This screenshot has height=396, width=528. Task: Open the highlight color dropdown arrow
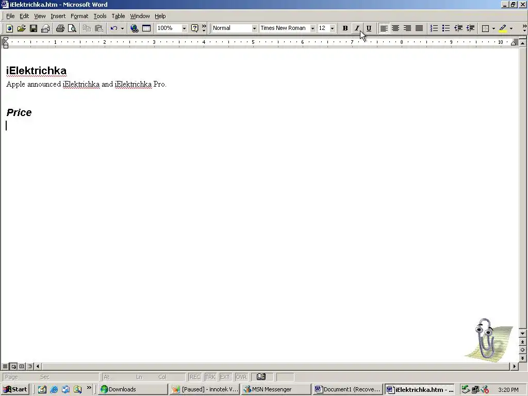pyautogui.click(x=511, y=28)
